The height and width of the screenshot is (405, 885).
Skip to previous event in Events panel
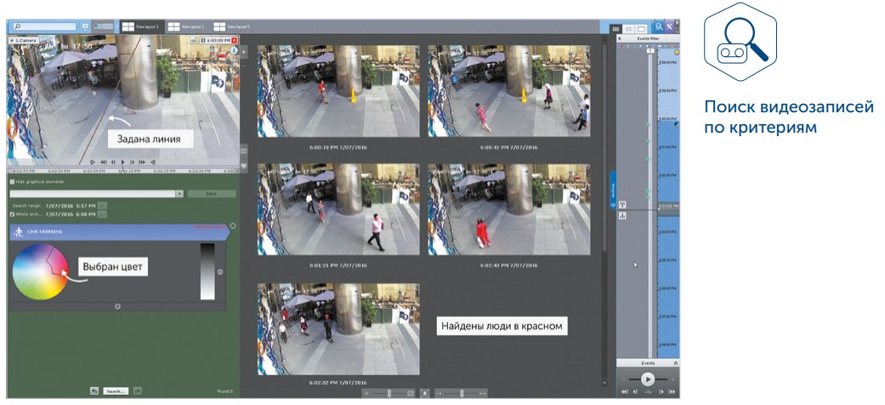coord(625,391)
